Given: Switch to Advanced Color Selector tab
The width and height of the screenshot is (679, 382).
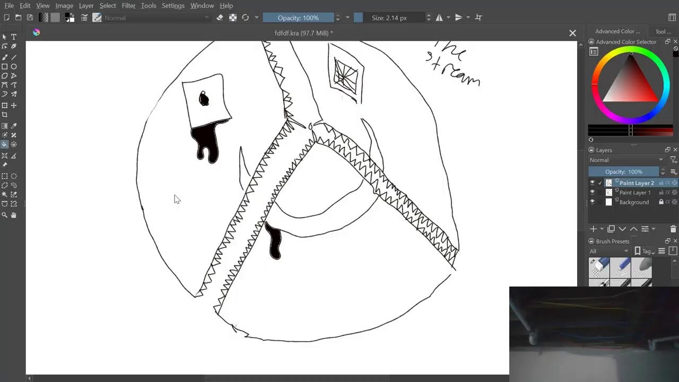Looking at the screenshot, I should pos(617,31).
